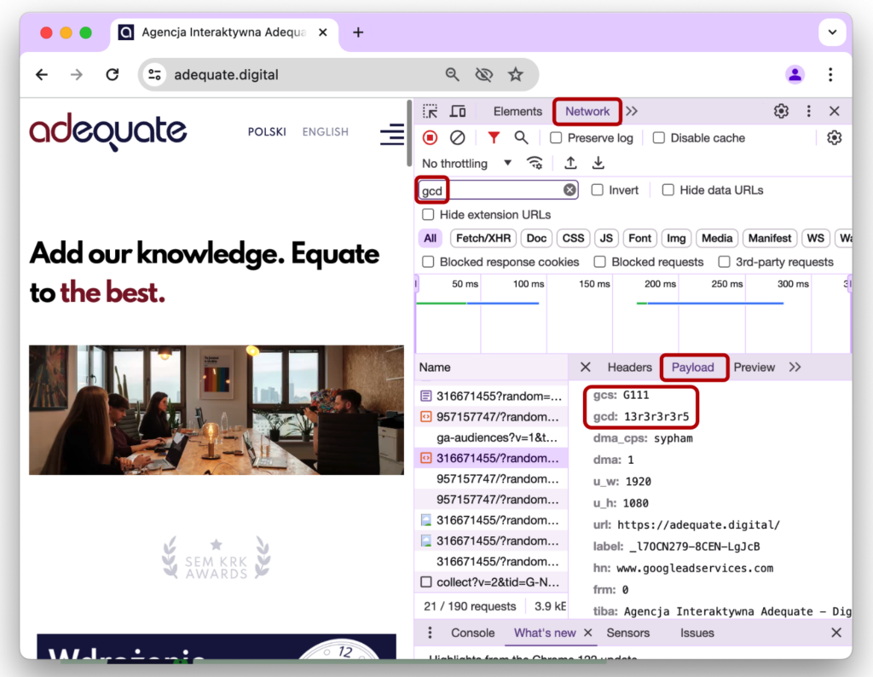Screen dimensions: 873x677
Task: Check the Disable cache option
Action: pos(659,138)
